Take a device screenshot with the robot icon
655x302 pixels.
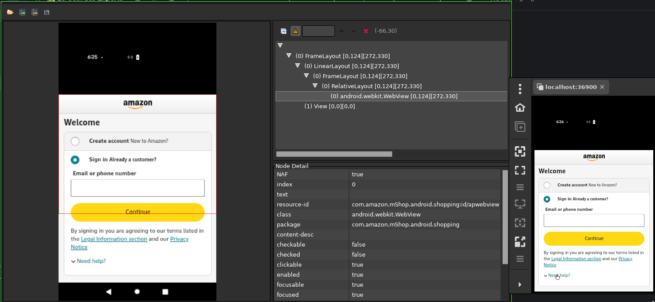[22, 12]
